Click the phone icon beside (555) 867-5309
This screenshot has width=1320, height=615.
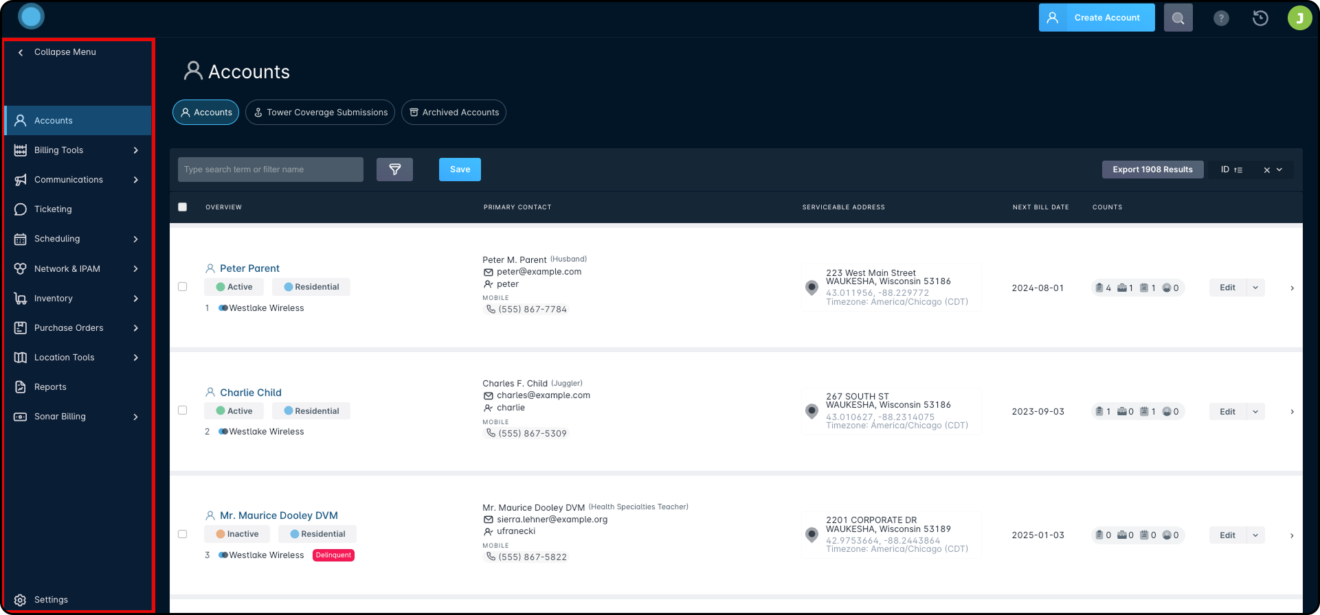[491, 433]
